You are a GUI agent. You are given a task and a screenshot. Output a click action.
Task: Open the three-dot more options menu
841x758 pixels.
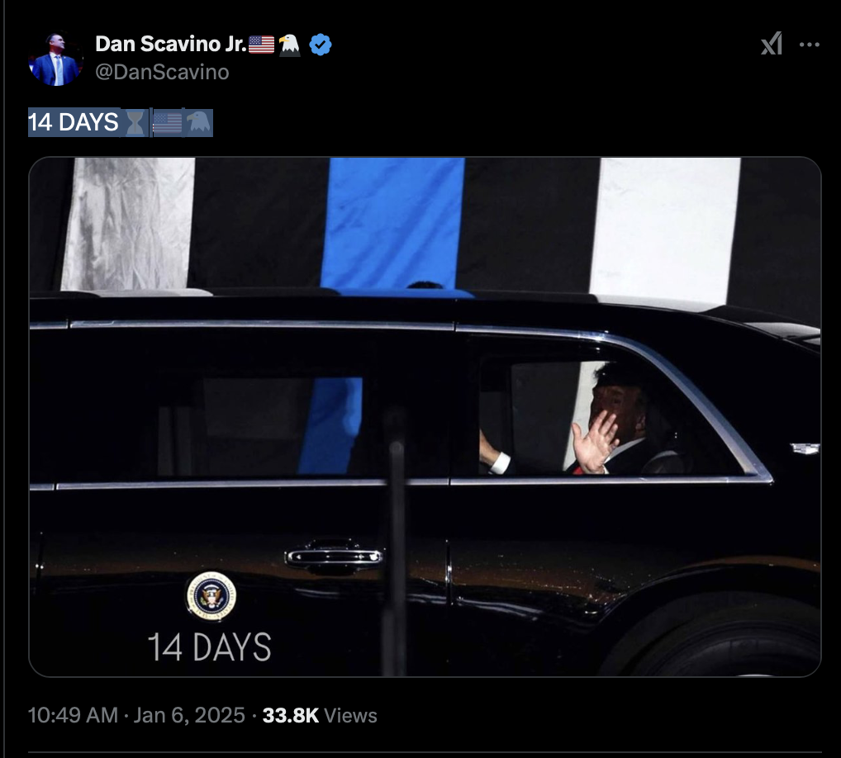click(810, 45)
